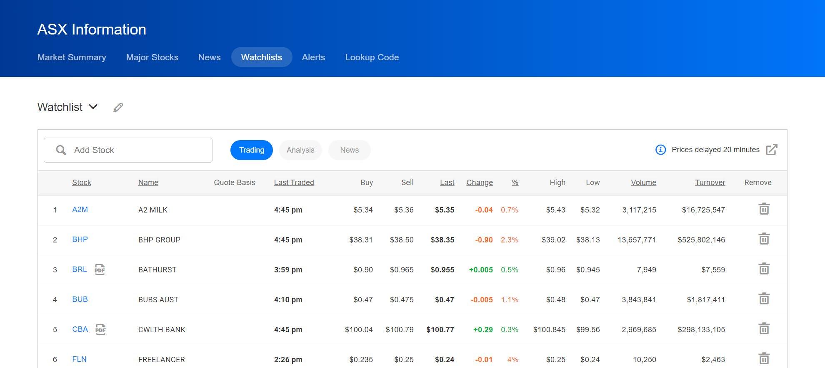Sort by Last price column
Screen dimensions: 825x368
[x=447, y=183]
